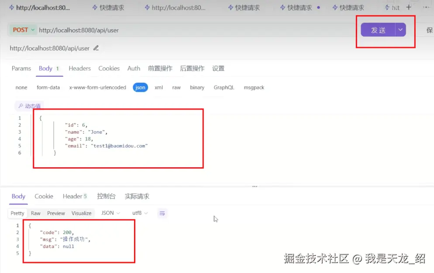434x273 pixels.
Task: Toggle word wrap icon in response toolbar
Action: tap(162, 213)
